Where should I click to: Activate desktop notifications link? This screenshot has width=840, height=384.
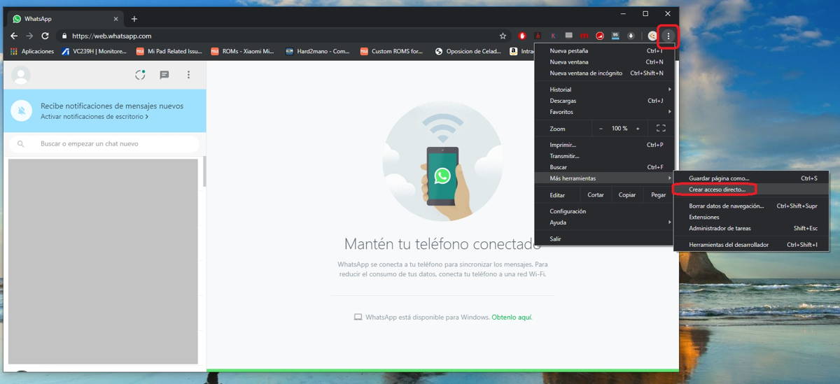click(x=94, y=117)
